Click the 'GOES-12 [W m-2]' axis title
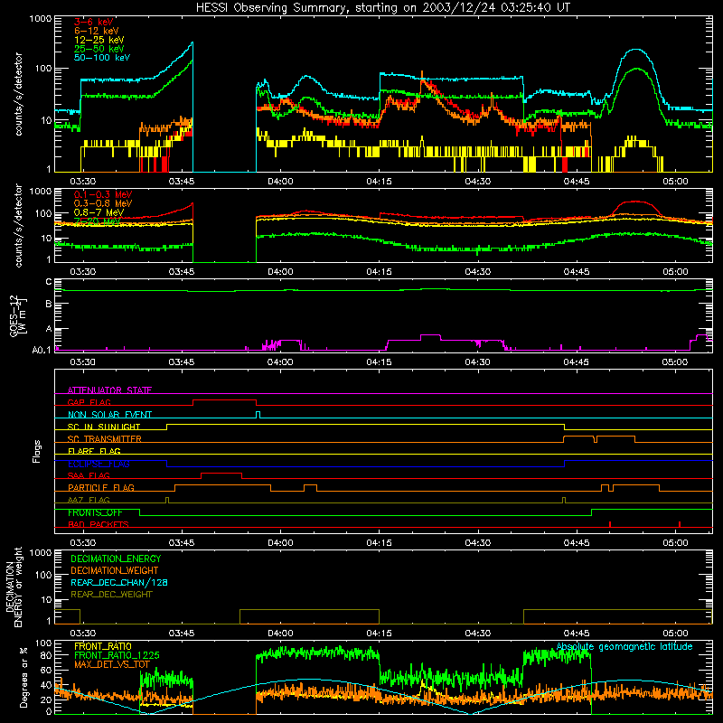 (x=18, y=315)
